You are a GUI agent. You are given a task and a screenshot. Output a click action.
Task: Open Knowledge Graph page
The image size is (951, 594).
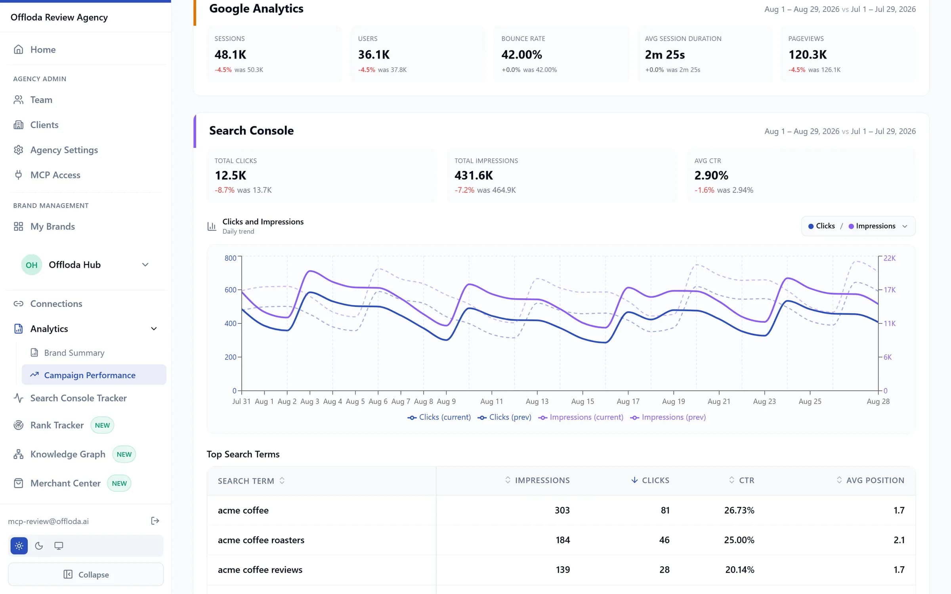[68, 454]
